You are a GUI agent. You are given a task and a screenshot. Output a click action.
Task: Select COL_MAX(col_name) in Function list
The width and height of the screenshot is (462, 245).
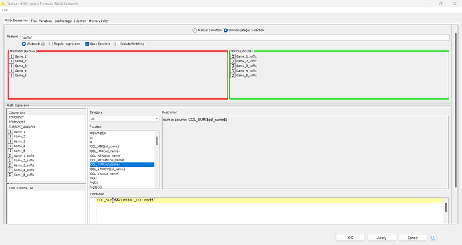[105, 151]
